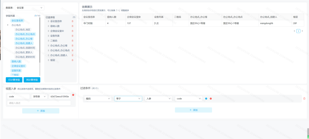Go to next page in preview table
The image size is (309, 139).
[x=302, y=31]
